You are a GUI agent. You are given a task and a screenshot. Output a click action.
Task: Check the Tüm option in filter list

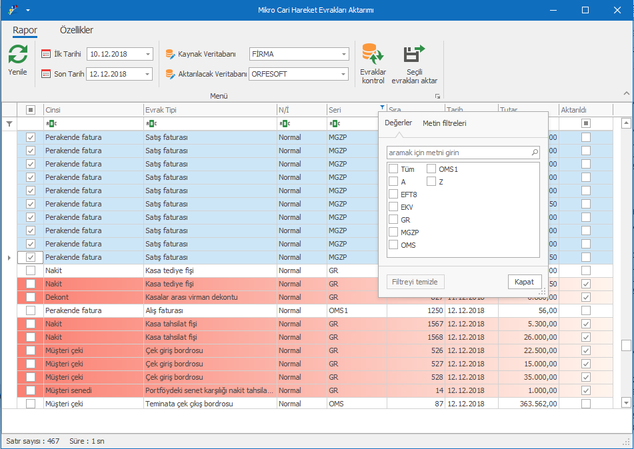[393, 169]
